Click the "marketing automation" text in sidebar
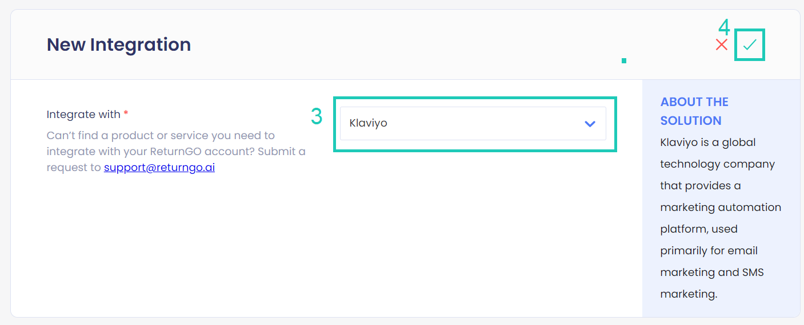 pyautogui.click(x=721, y=208)
